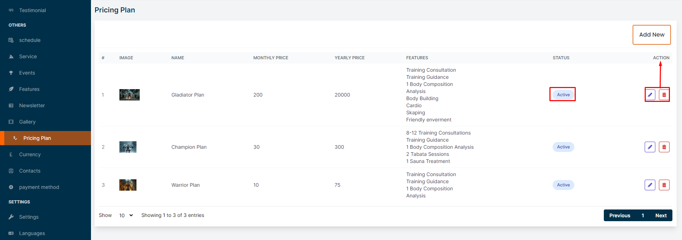Delete the Gladiator Plan with trash icon
This screenshot has height=240, width=682.
point(664,95)
